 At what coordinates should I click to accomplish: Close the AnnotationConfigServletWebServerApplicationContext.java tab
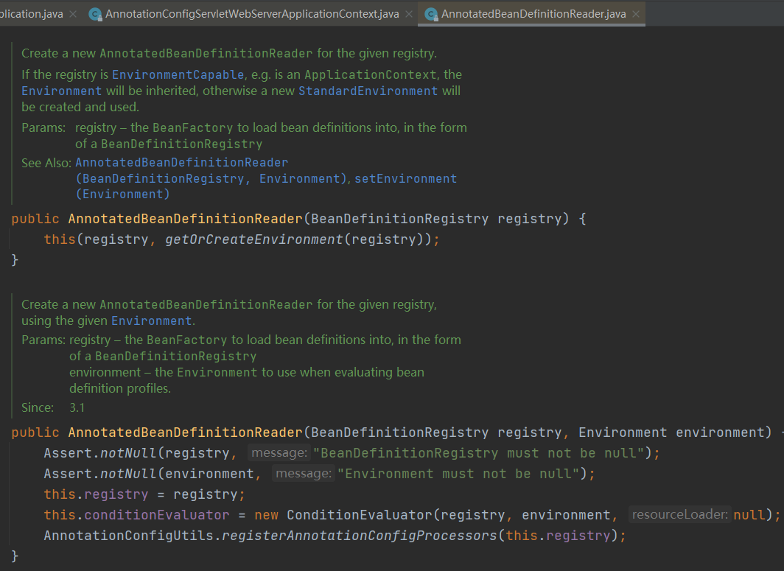pyautogui.click(x=409, y=14)
